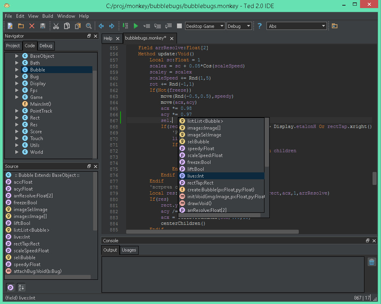This screenshot has height=304, width=381.
Task: Toggle the purple property filter button
Action: click(x=10, y=287)
